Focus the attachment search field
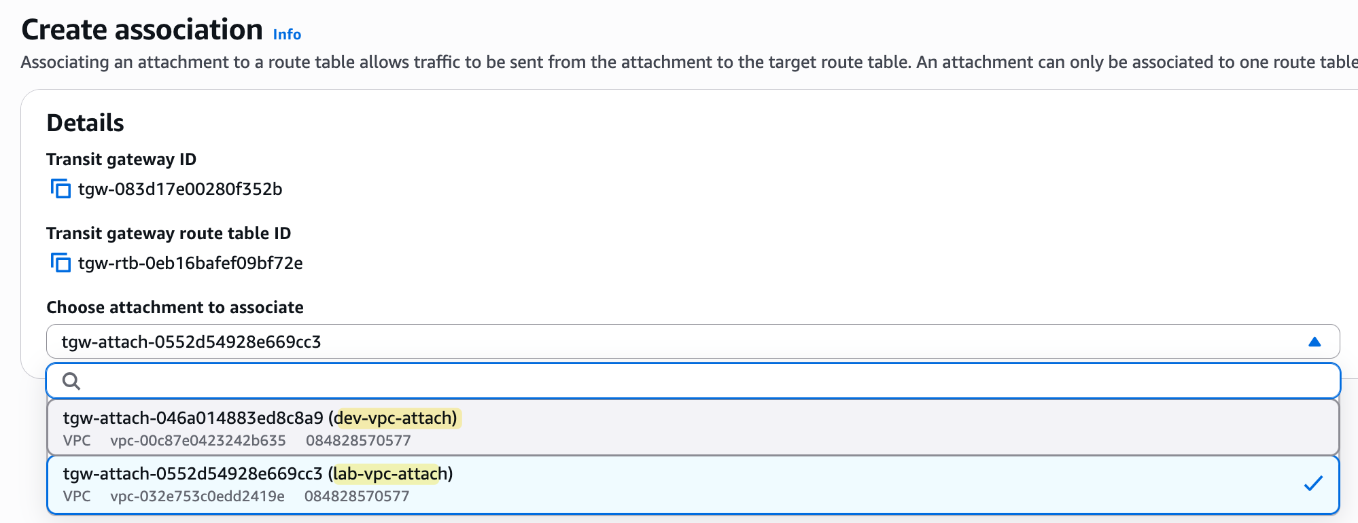1358x523 pixels. tap(693, 381)
